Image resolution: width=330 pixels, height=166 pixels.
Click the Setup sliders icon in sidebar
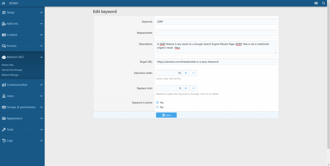[x=4, y=12]
